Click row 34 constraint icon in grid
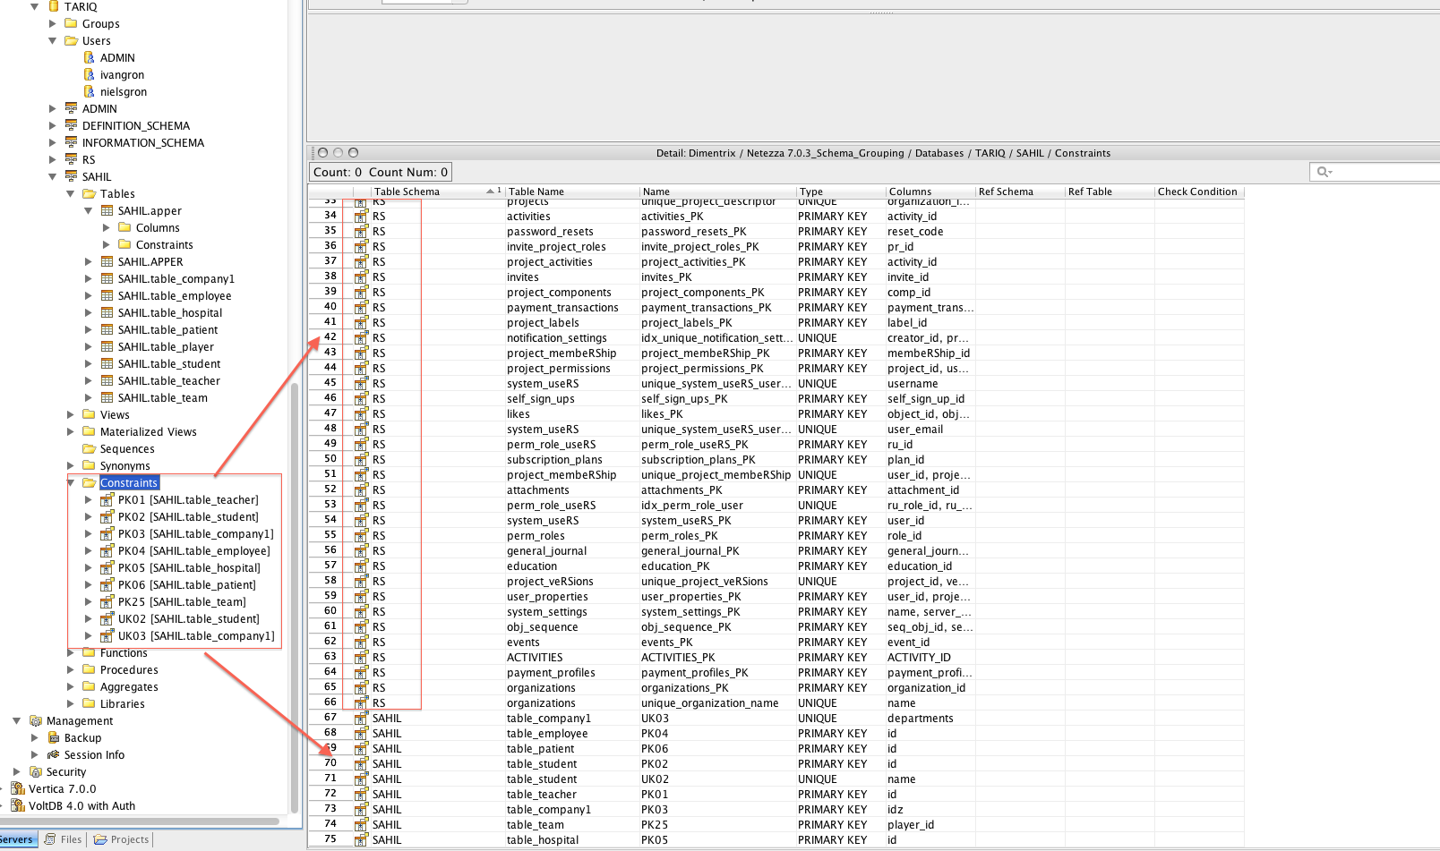1440x851 pixels. click(361, 216)
